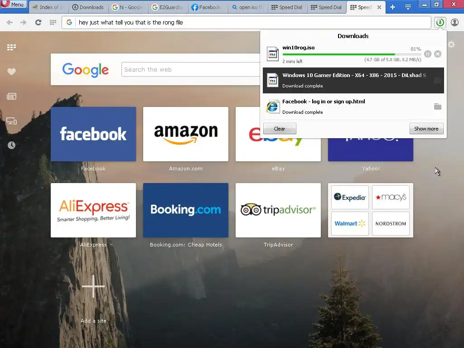The image size is (464, 348).
Task: Open Expedia in the folder tile
Action: point(350,198)
